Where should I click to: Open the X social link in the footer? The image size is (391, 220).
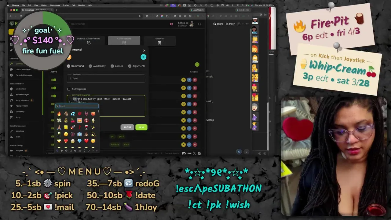tap(194, 153)
